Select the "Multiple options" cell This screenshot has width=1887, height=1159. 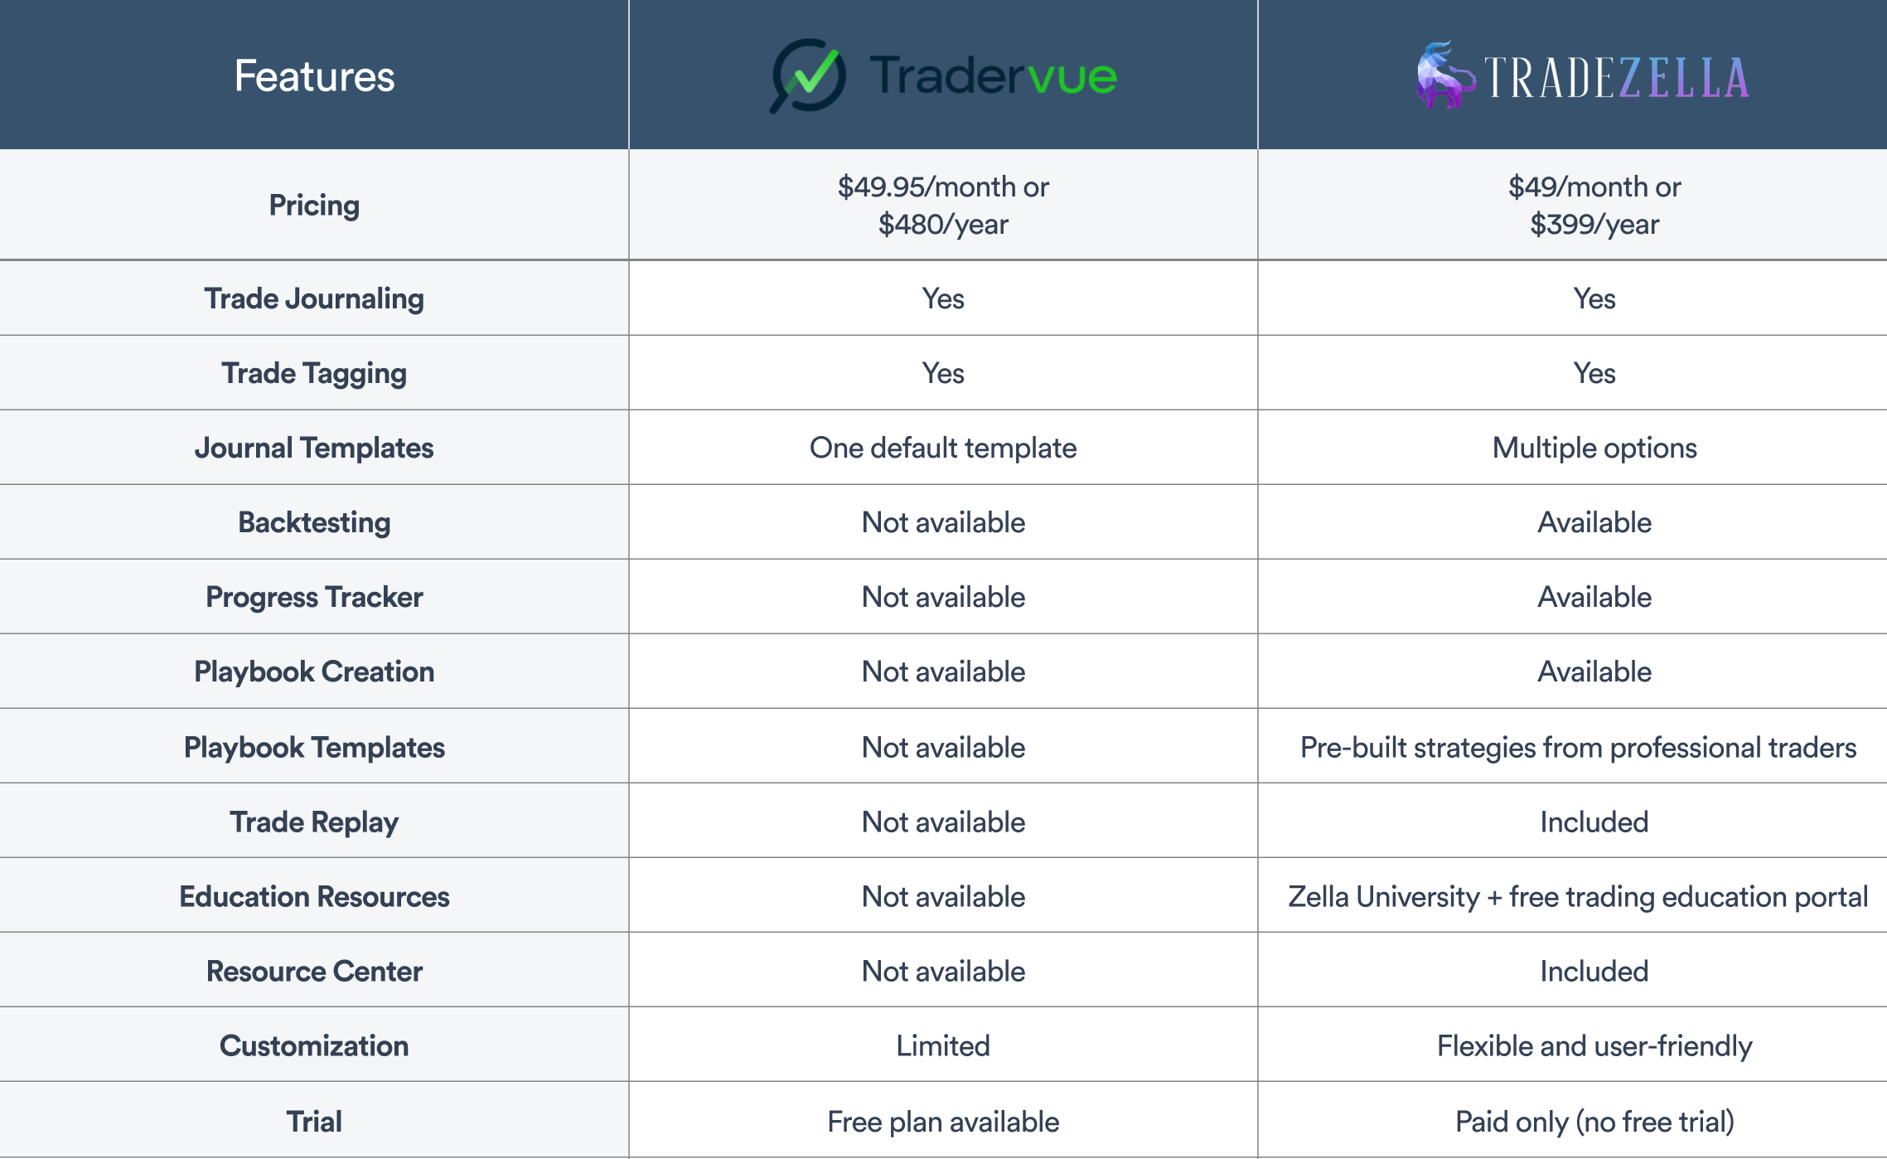point(1594,448)
